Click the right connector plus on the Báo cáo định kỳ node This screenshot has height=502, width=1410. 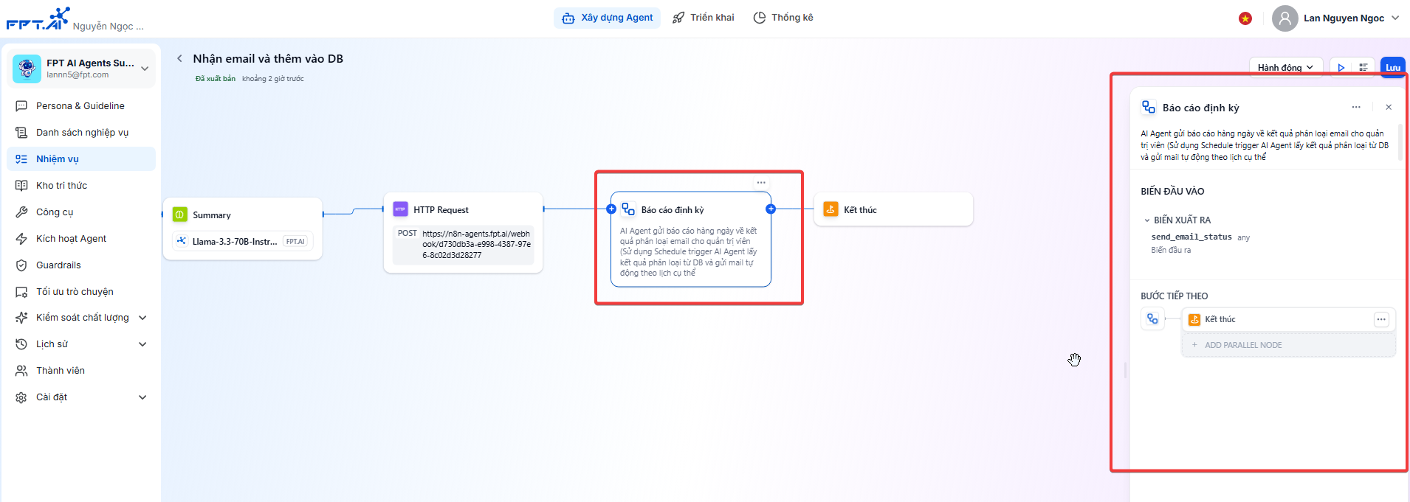(771, 209)
